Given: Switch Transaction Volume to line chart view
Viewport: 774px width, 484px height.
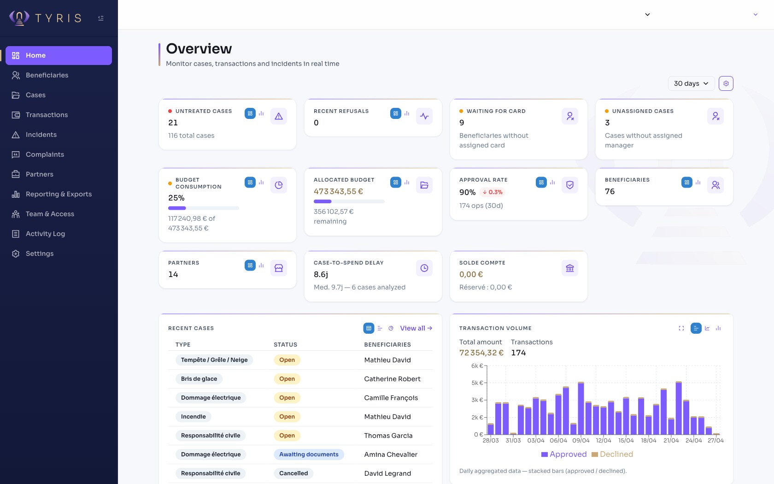Looking at the screenshot, I should tap(708, 328).
